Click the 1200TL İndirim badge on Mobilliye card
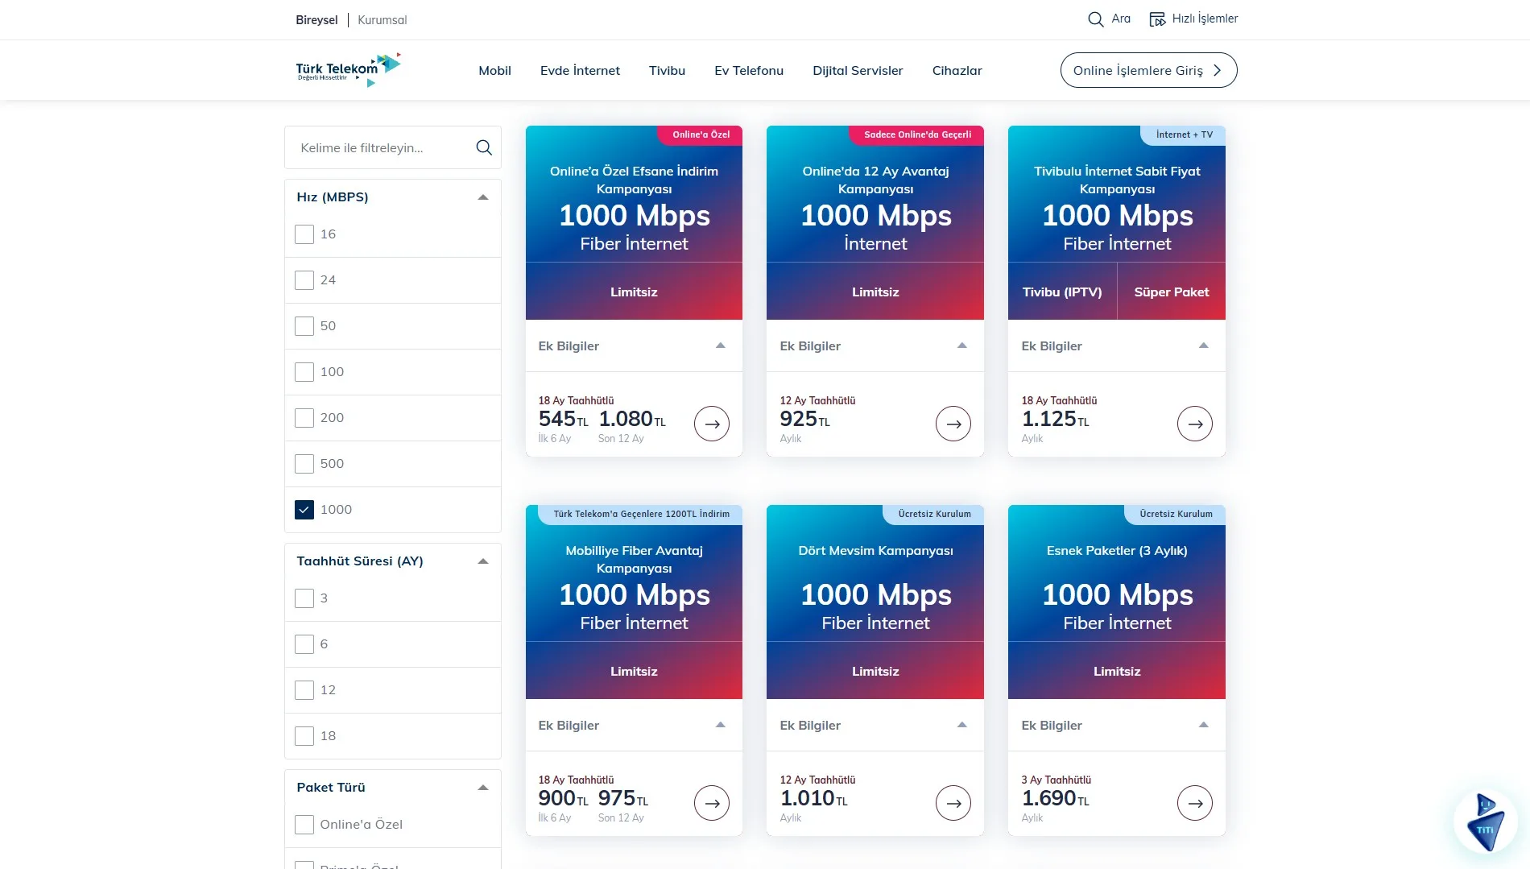The width and height of the screenshot is (1530, 869). pyautogui.click(x=641, y=514)
